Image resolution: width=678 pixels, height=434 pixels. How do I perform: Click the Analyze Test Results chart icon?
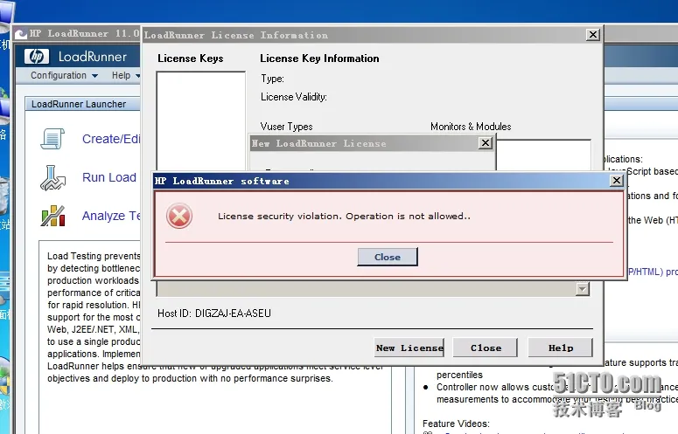click(52, 216)
